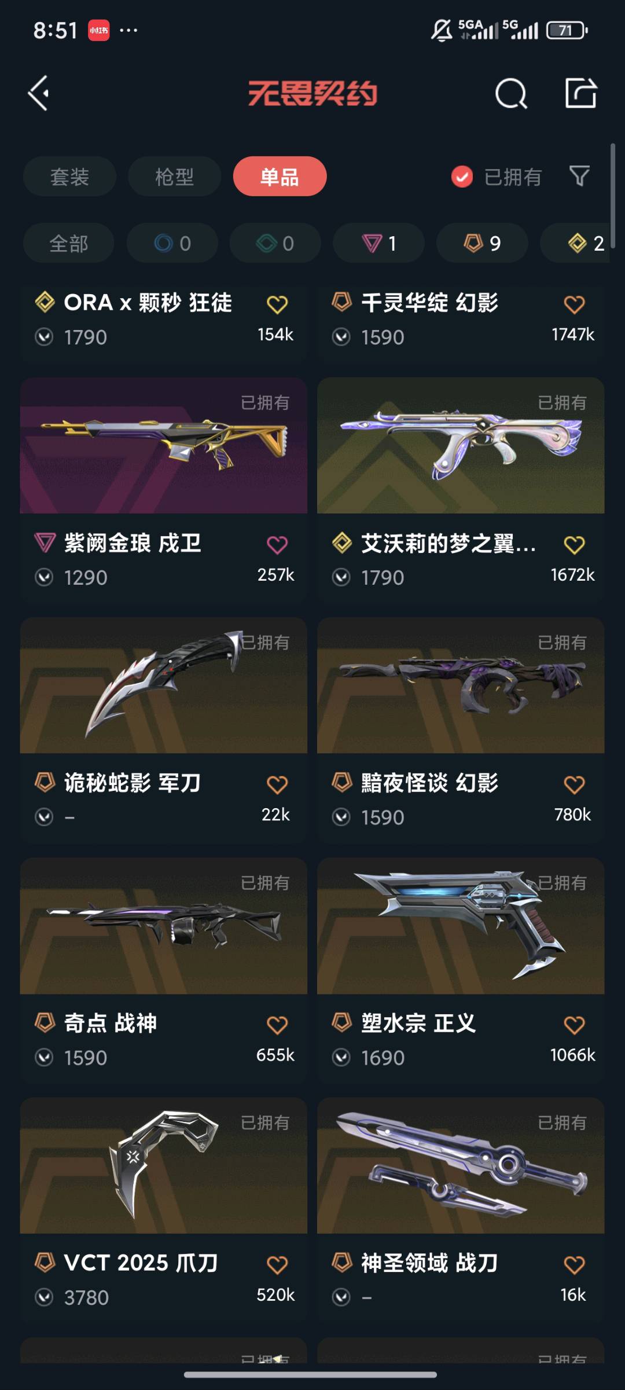Image resolution: width=625 pixels, height=1390 pixels.
Task: Tap the share icon in header
Action: (x=580, y=93)
